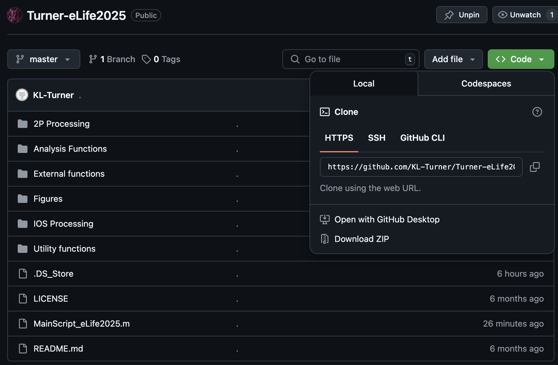Image resolution: width=558 pixels, height=365 pixels.
Task: Click the branch icon beside 1 Branch
Action: tap(93, 59)
